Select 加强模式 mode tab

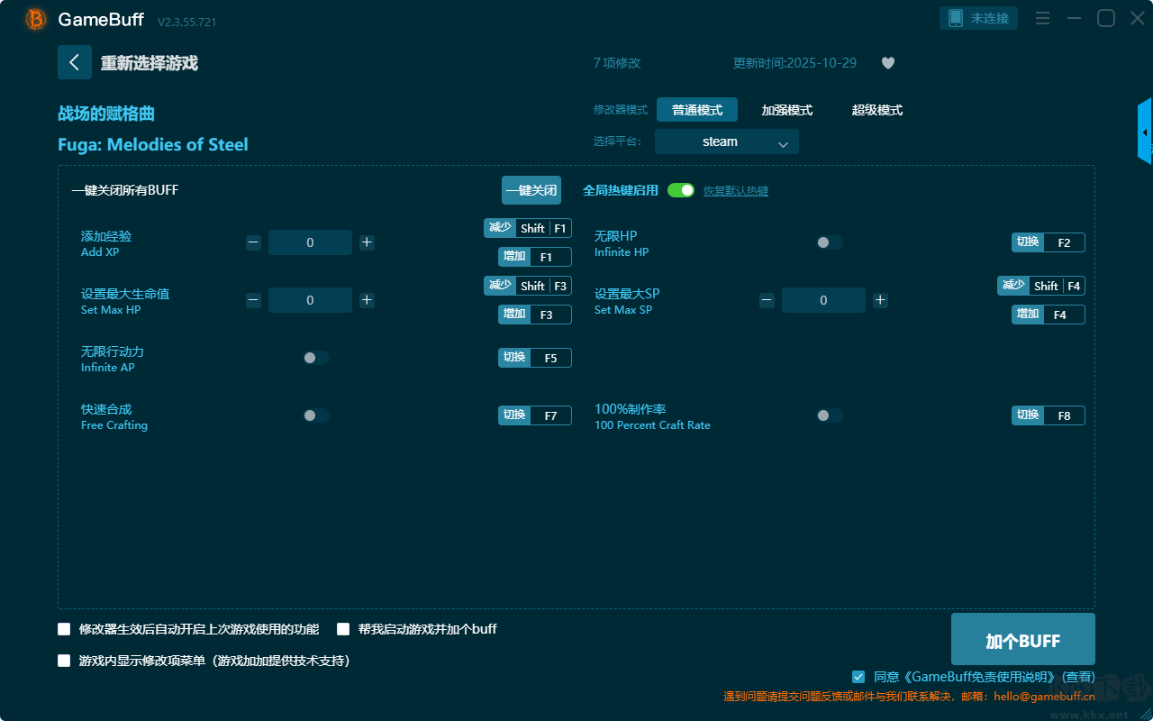tap(787, 110)
